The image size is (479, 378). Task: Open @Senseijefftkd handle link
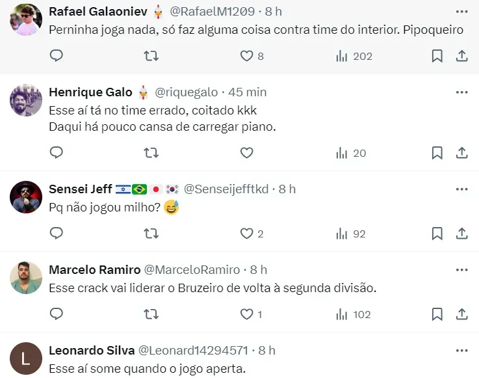point(226,189)
